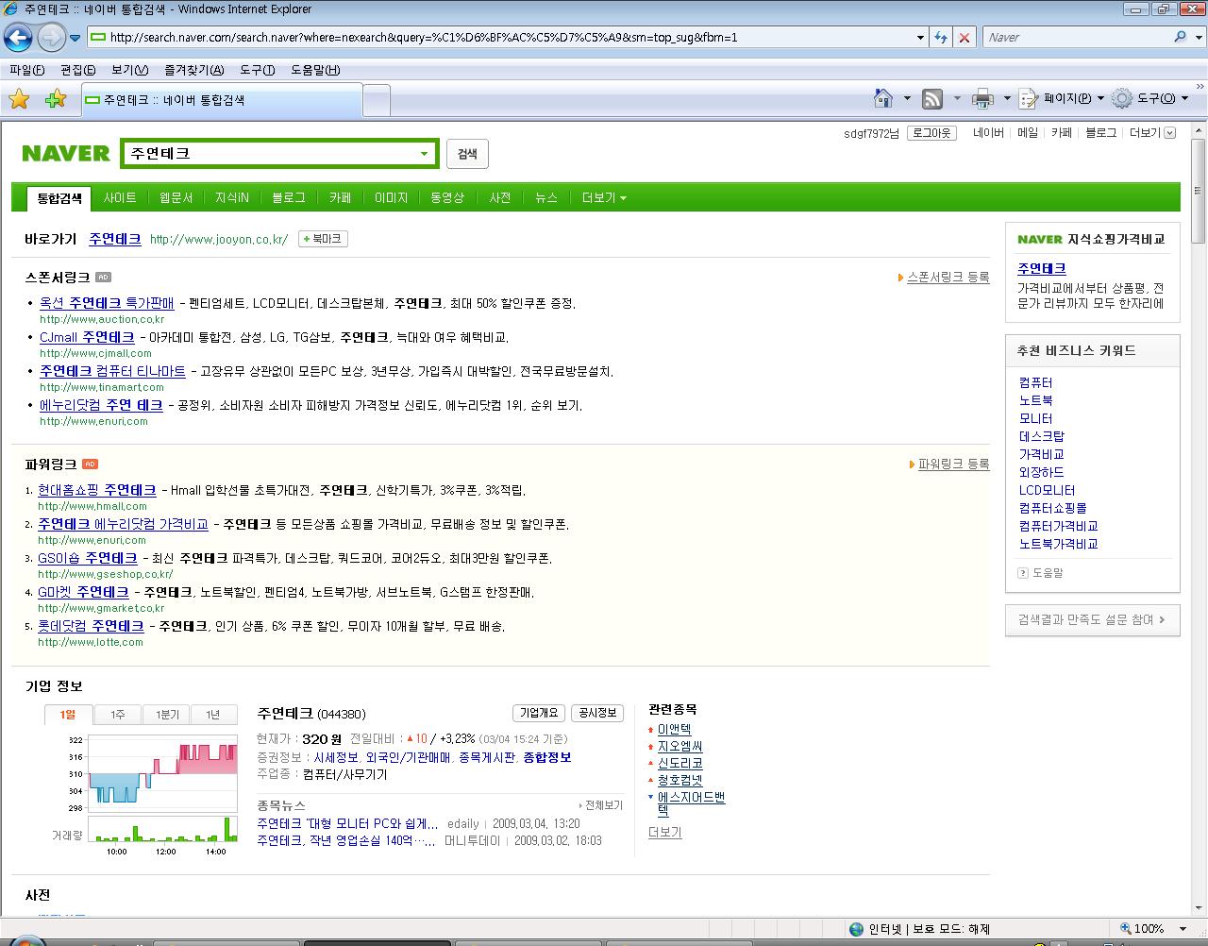Image resolution: width=1208 pixels, height=946 pixels.
Task: Click 파워링크 등록 link
Action: tap(953, 464)
